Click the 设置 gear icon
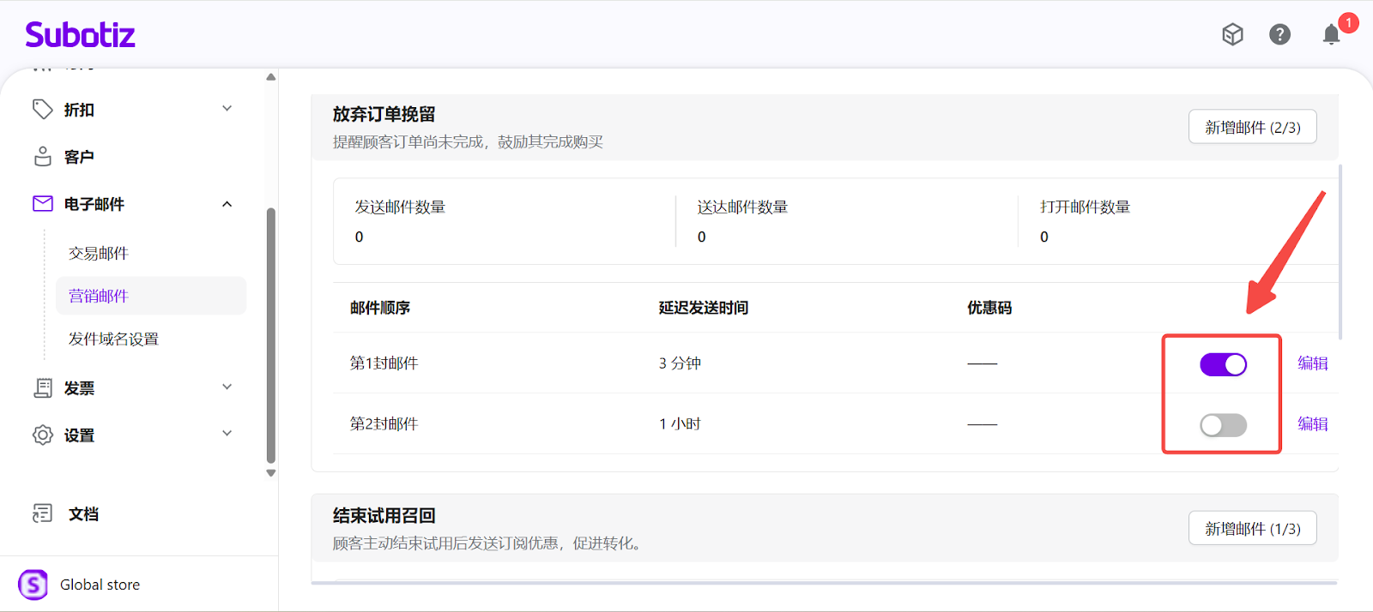This screenshot has width=1373, height=612. point(42,435)
